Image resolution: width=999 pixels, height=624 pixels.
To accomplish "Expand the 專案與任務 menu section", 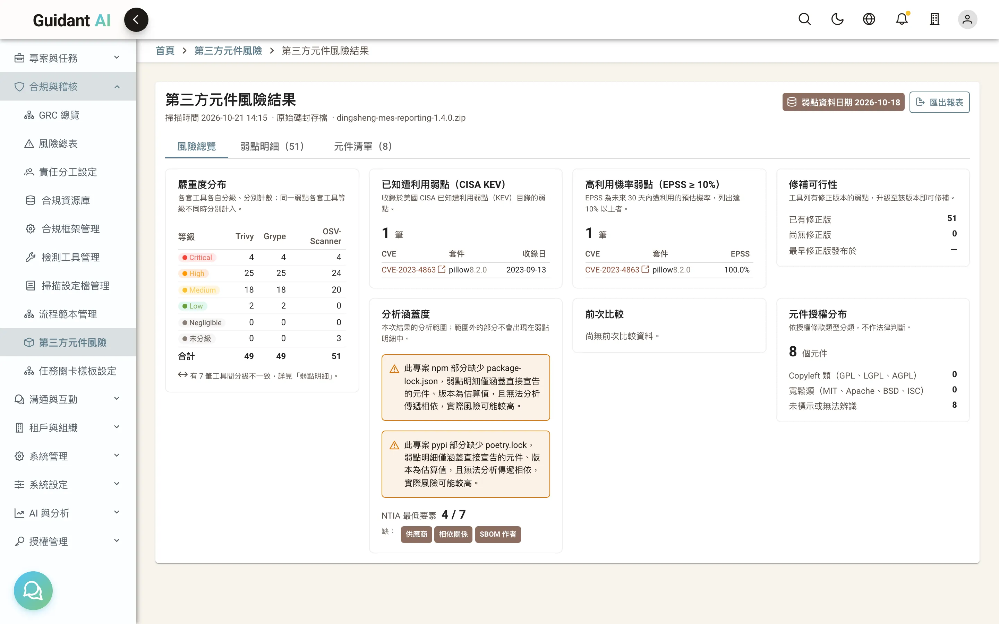I will (68, 58).
